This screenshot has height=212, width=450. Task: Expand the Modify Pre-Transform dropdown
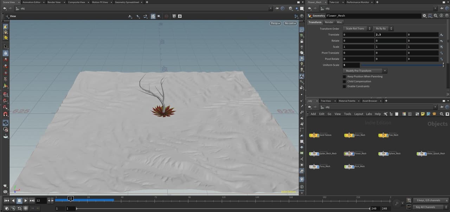click(x=365, y=71)
